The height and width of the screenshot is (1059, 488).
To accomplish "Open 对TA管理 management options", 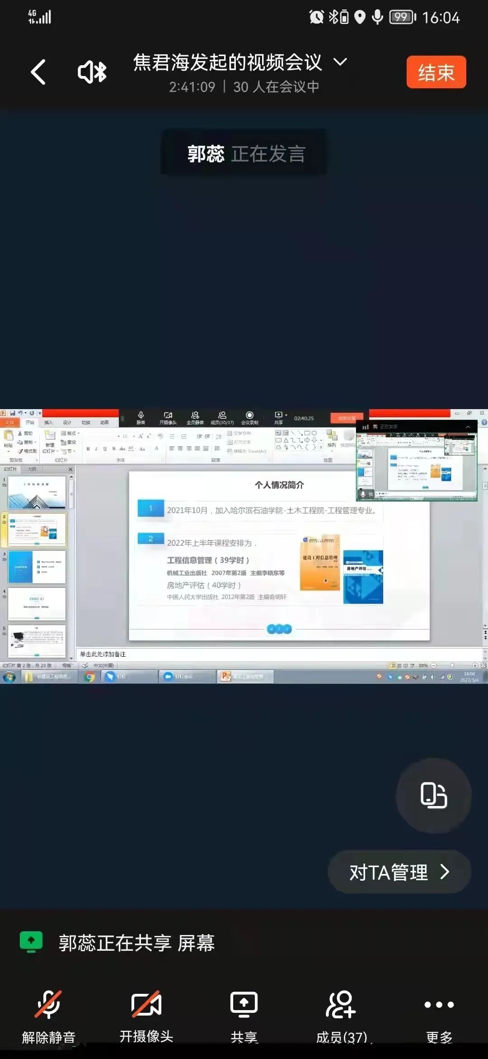I will pos(399,872).
